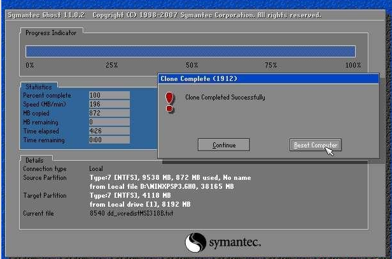Click the 50% progress marker label
The width and height of the screenshot is (392, 259).
(192, 66)
